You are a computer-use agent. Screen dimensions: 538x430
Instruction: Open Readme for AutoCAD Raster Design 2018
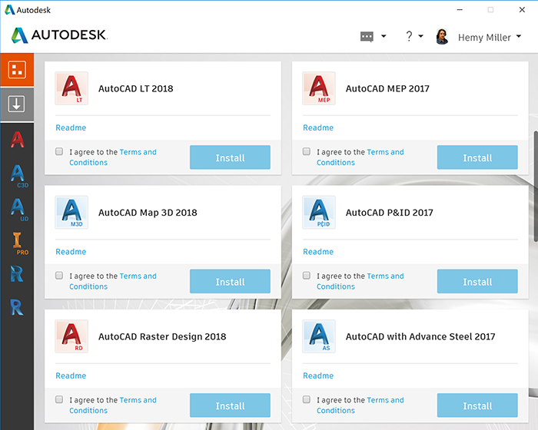[71, 376]
